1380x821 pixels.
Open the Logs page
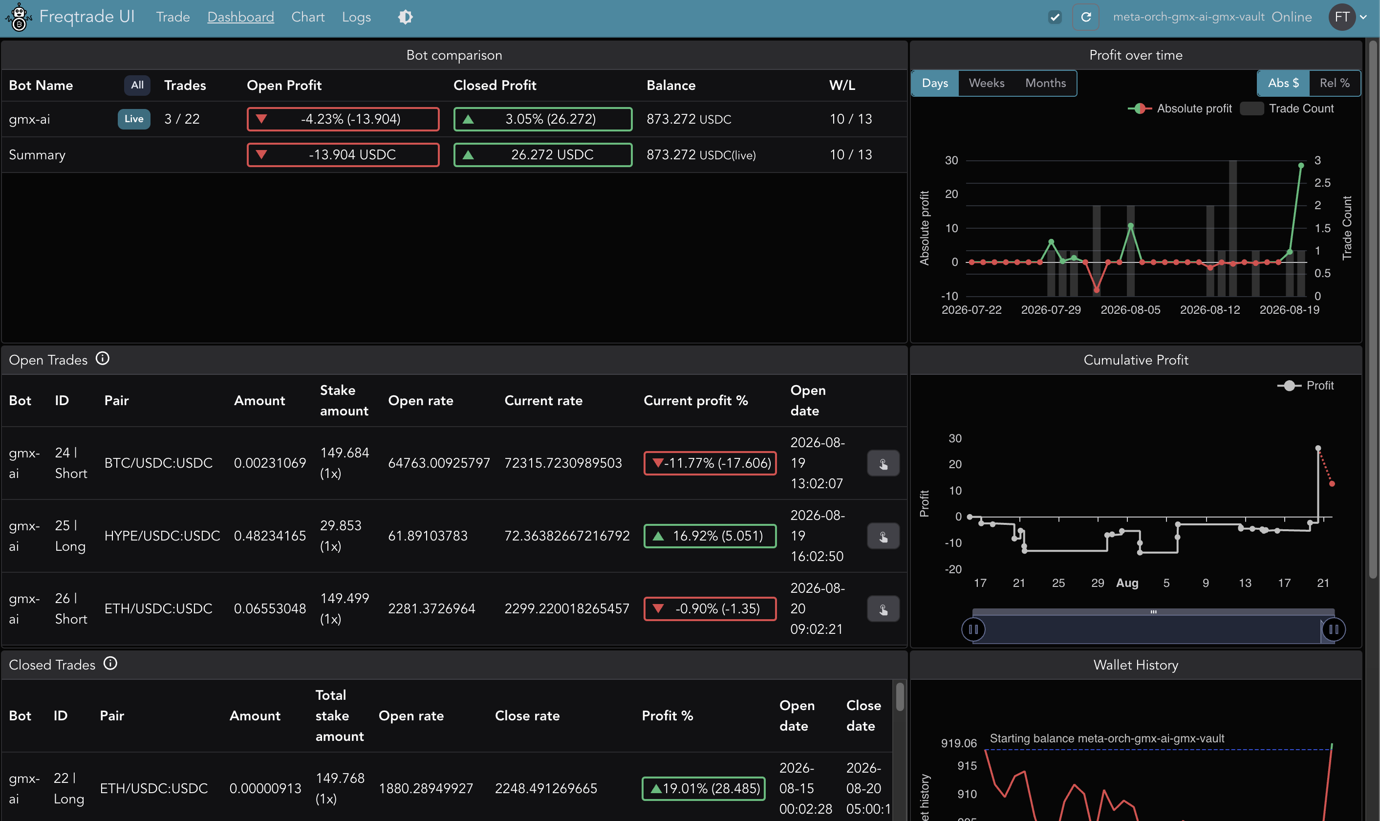click(x=356, y=17)
